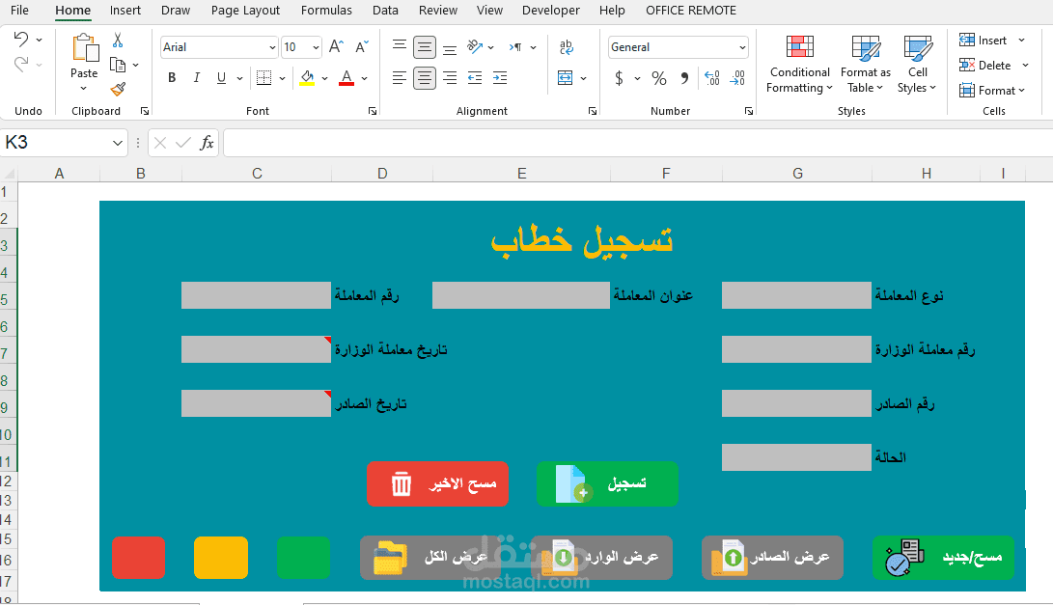Open Cell Styles gallery
The width and height of the screenshot is (1053, 605).
coord(917,64)
